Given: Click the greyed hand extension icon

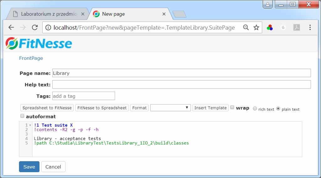Looking at the screenshot, I should coord(283,28).
